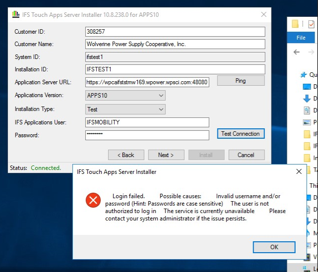Viewport: 318px width, 272px height.
Task: Click the red error icon in the dialog
Action: [93, 200]
